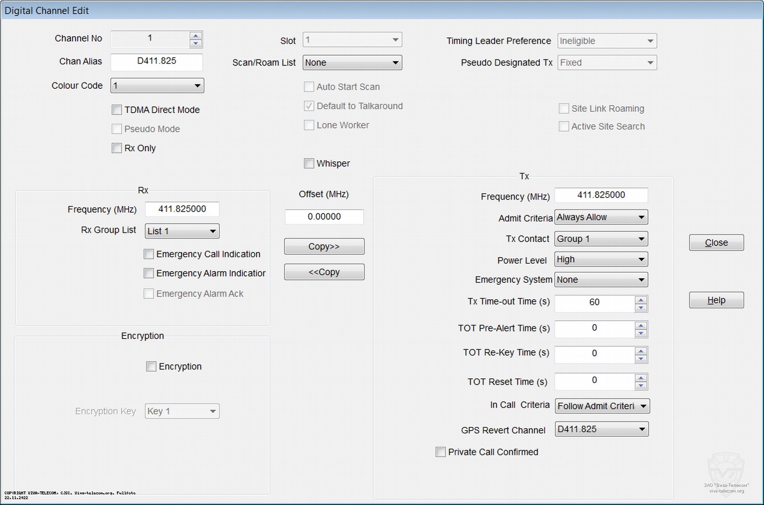Viewport: 764px width, 505px height.
Task: Click the Rx Frequency (MHz) field
Action: click(182, 209)
